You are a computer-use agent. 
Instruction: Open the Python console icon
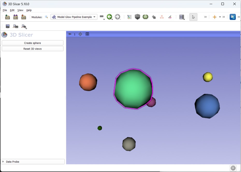[x=232, y=17]
